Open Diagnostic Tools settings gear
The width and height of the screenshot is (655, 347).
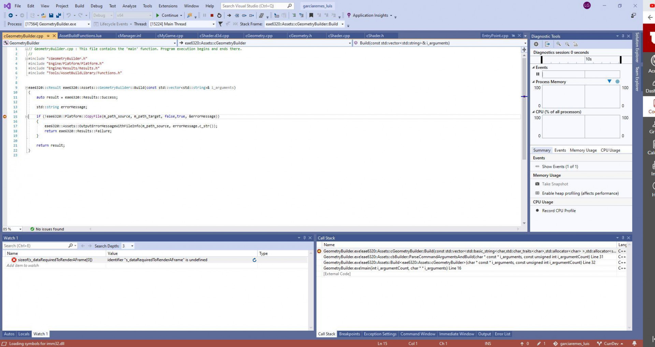coord(536,44)
